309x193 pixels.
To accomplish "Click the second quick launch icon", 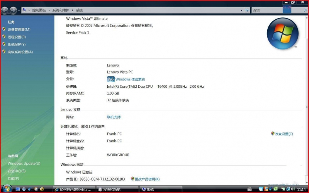I will pyautogui.click(x=24, y=189).
